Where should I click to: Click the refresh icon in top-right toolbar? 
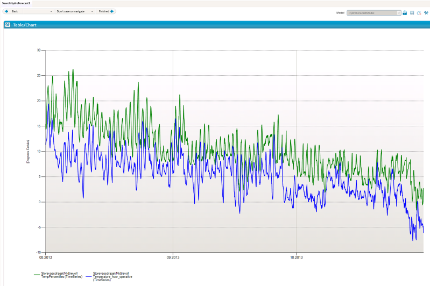(419, 12)
